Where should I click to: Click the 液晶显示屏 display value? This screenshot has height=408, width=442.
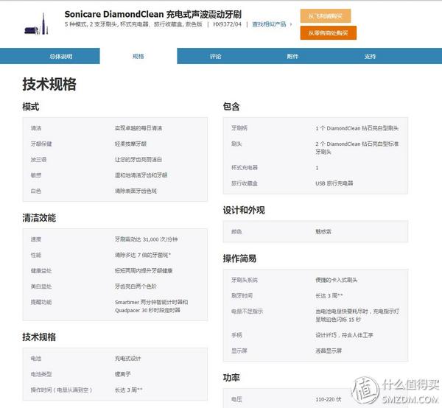[x=329, y=351]
